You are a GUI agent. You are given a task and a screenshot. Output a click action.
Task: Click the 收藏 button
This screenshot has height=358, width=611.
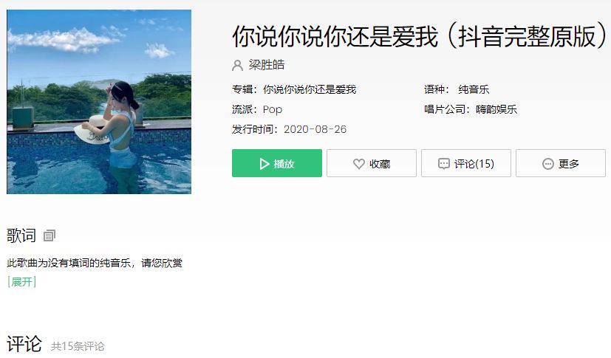click(372, 163)
